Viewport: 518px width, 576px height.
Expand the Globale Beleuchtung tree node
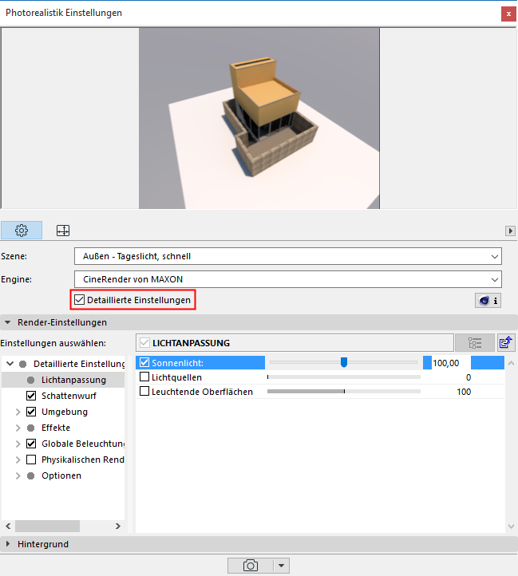coord(18,444)
